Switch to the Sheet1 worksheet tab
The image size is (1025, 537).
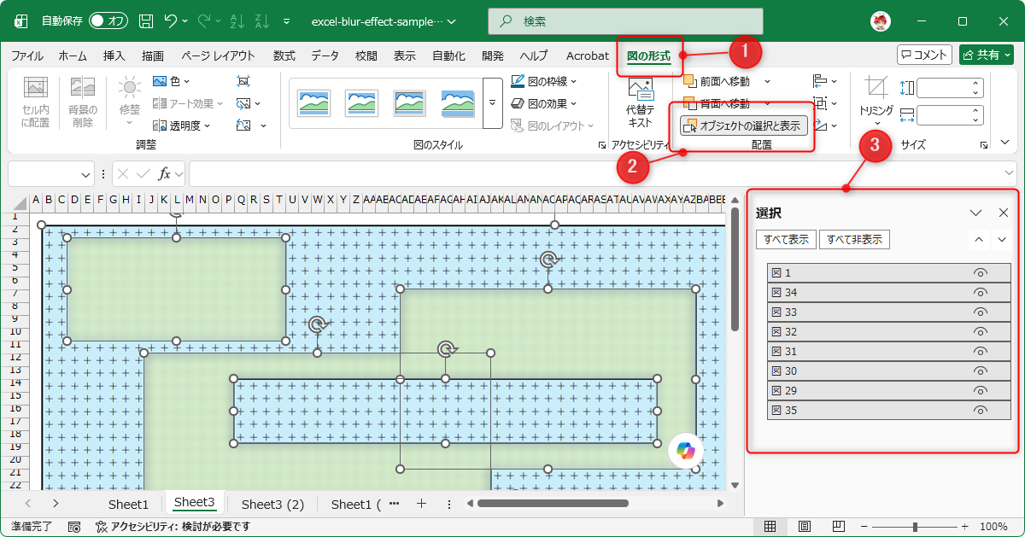click(x=128, y=504)
